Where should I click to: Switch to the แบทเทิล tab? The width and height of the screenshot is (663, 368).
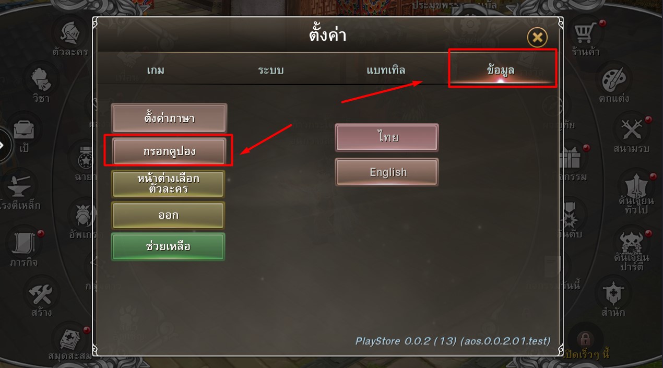coord(386,70)
